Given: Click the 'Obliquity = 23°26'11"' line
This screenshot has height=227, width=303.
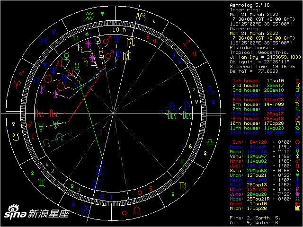Looking at the screenshot, I should (x=259, y=62).
